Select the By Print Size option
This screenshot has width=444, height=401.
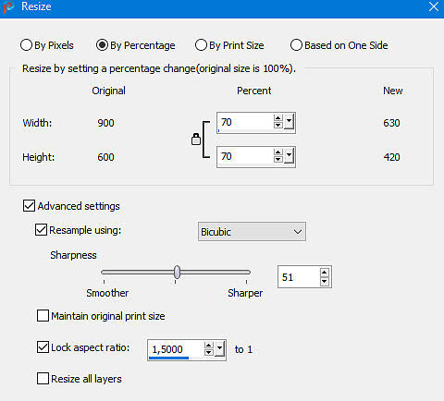tap(229, 45)
